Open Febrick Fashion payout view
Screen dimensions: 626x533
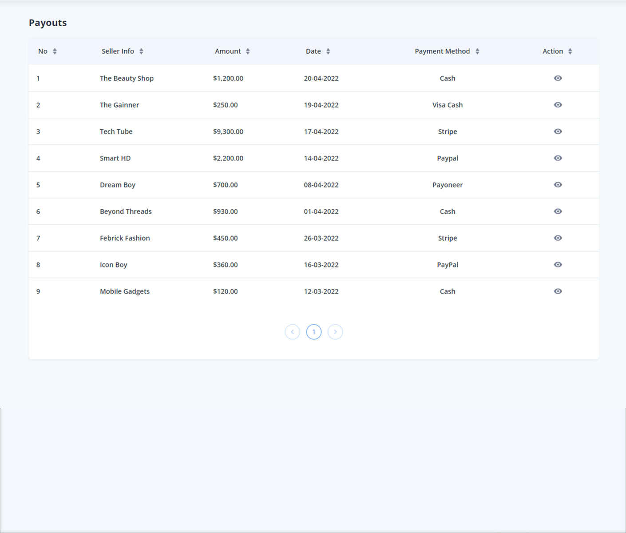click(558, 238)
